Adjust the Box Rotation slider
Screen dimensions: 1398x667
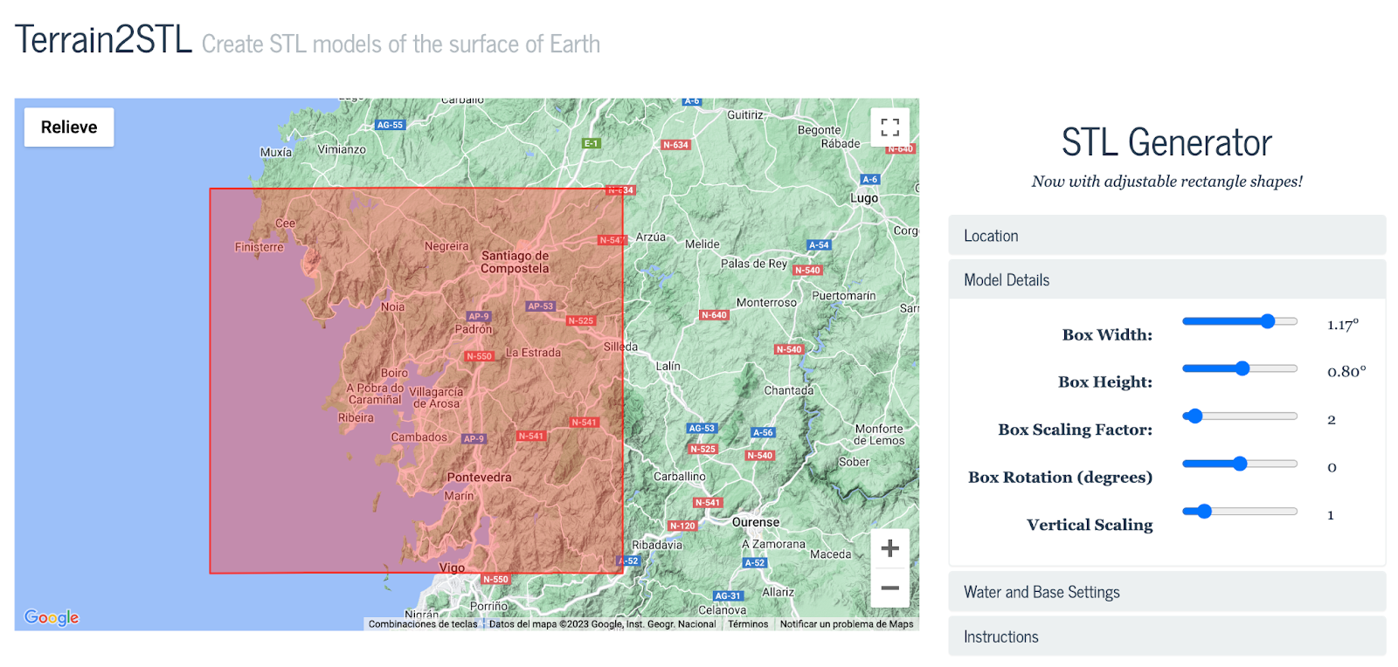[x=1239, y=464]
